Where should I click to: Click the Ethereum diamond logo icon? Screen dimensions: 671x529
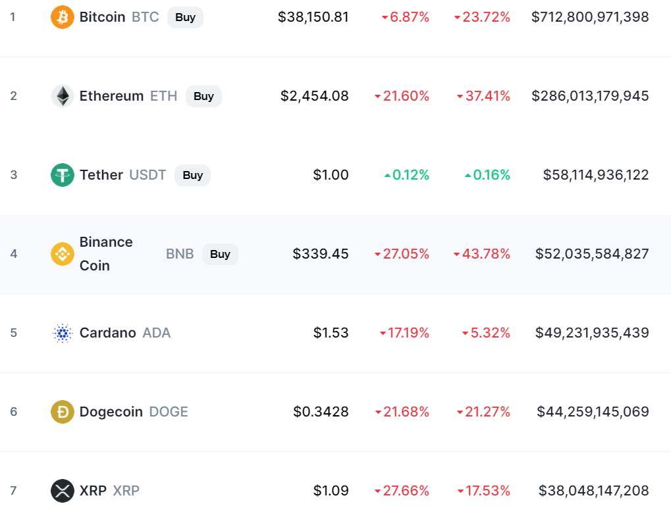pyautogui.click(x=63, y=96)
